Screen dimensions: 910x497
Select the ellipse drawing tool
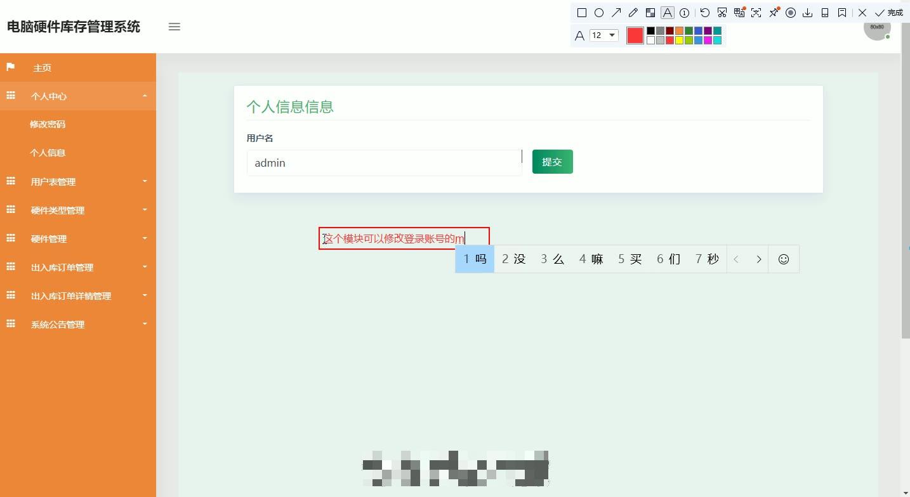(x=599, y=13)
